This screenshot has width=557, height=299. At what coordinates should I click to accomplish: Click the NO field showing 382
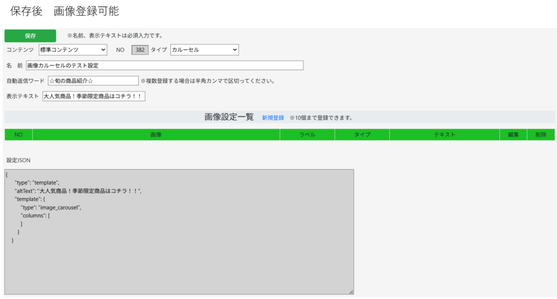point(140,50)
